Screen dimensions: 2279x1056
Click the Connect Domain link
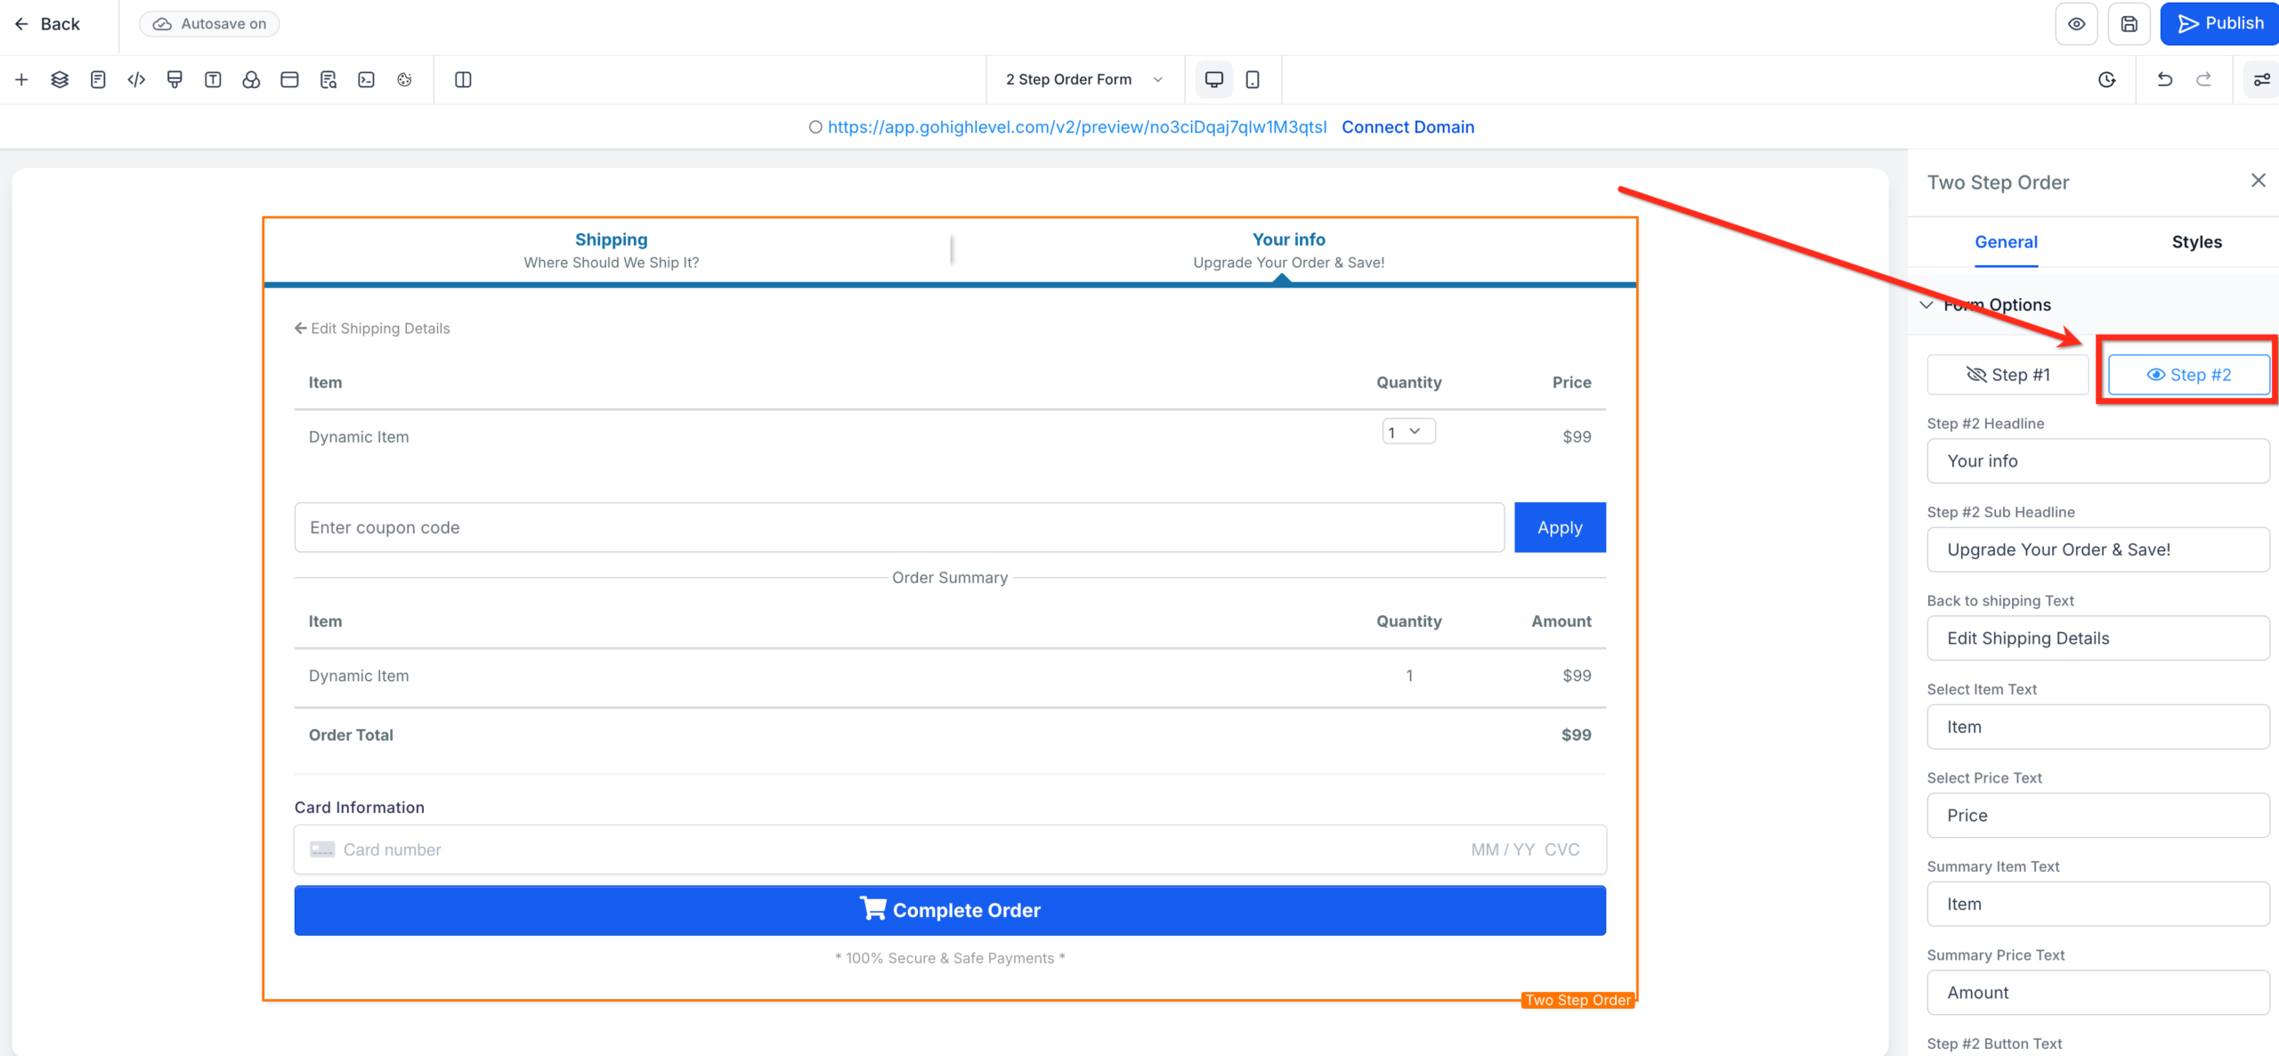[x=1407, y=126]
